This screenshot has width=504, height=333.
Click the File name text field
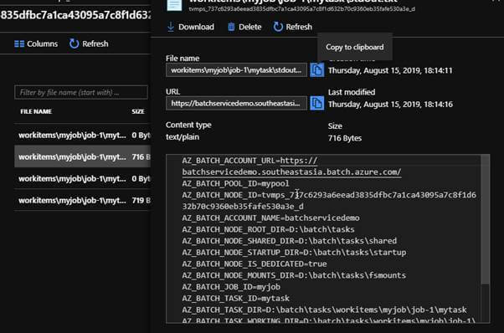[x=236, y=70]
